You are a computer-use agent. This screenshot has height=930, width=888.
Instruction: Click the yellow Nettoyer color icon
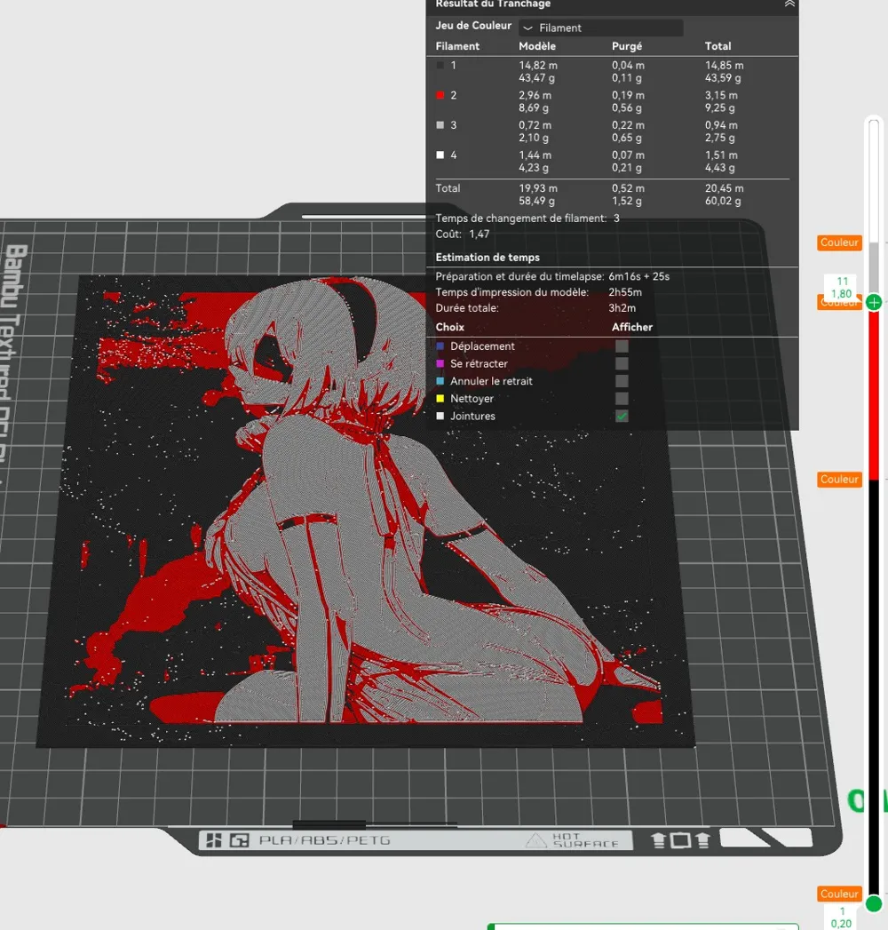pos(440,399)
